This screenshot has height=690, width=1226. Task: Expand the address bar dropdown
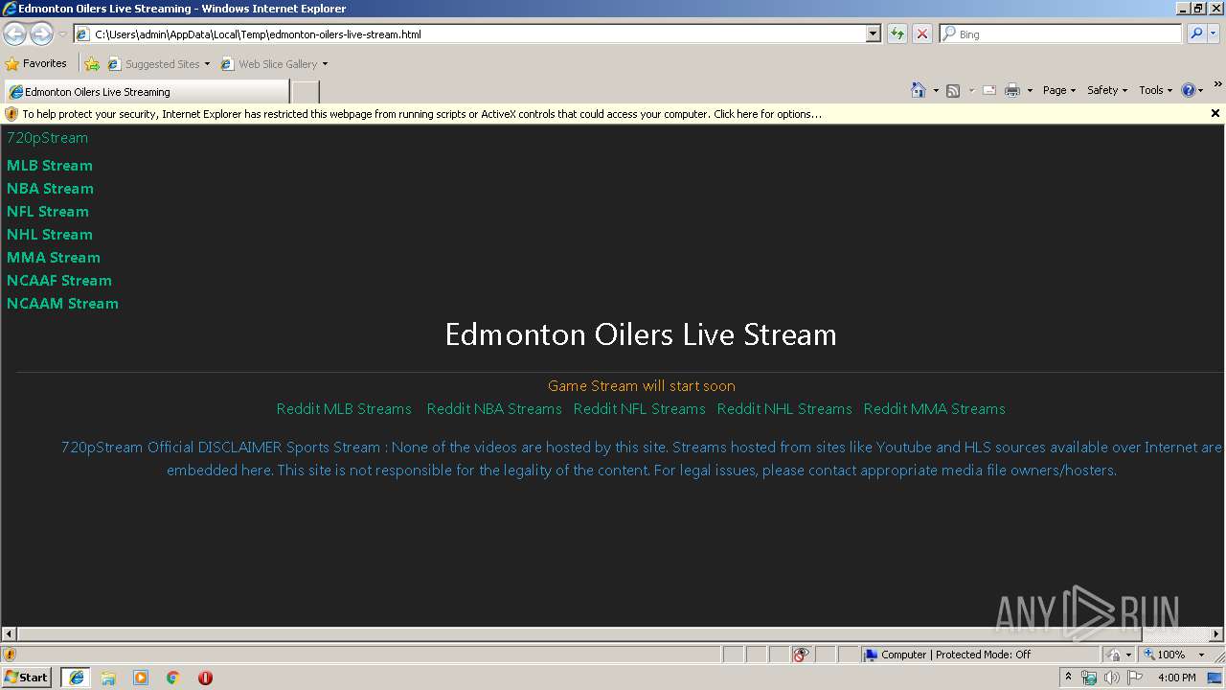click(873, 34)
